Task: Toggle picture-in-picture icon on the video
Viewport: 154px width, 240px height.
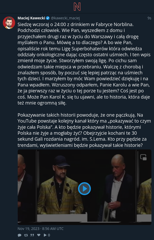Action: point(143,157)
